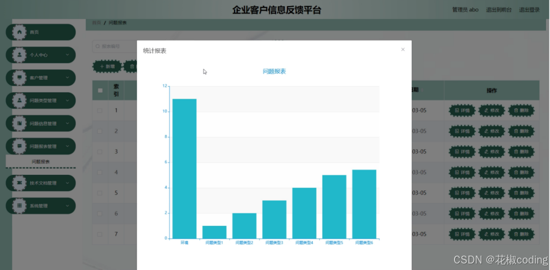Click the 问题类型4 bar in the chart

(304, 214)
